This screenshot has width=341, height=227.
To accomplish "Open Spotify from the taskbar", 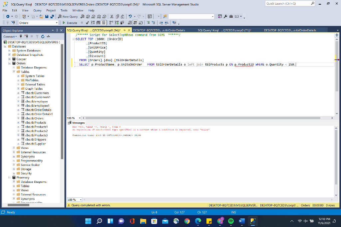I will point(231,221).
